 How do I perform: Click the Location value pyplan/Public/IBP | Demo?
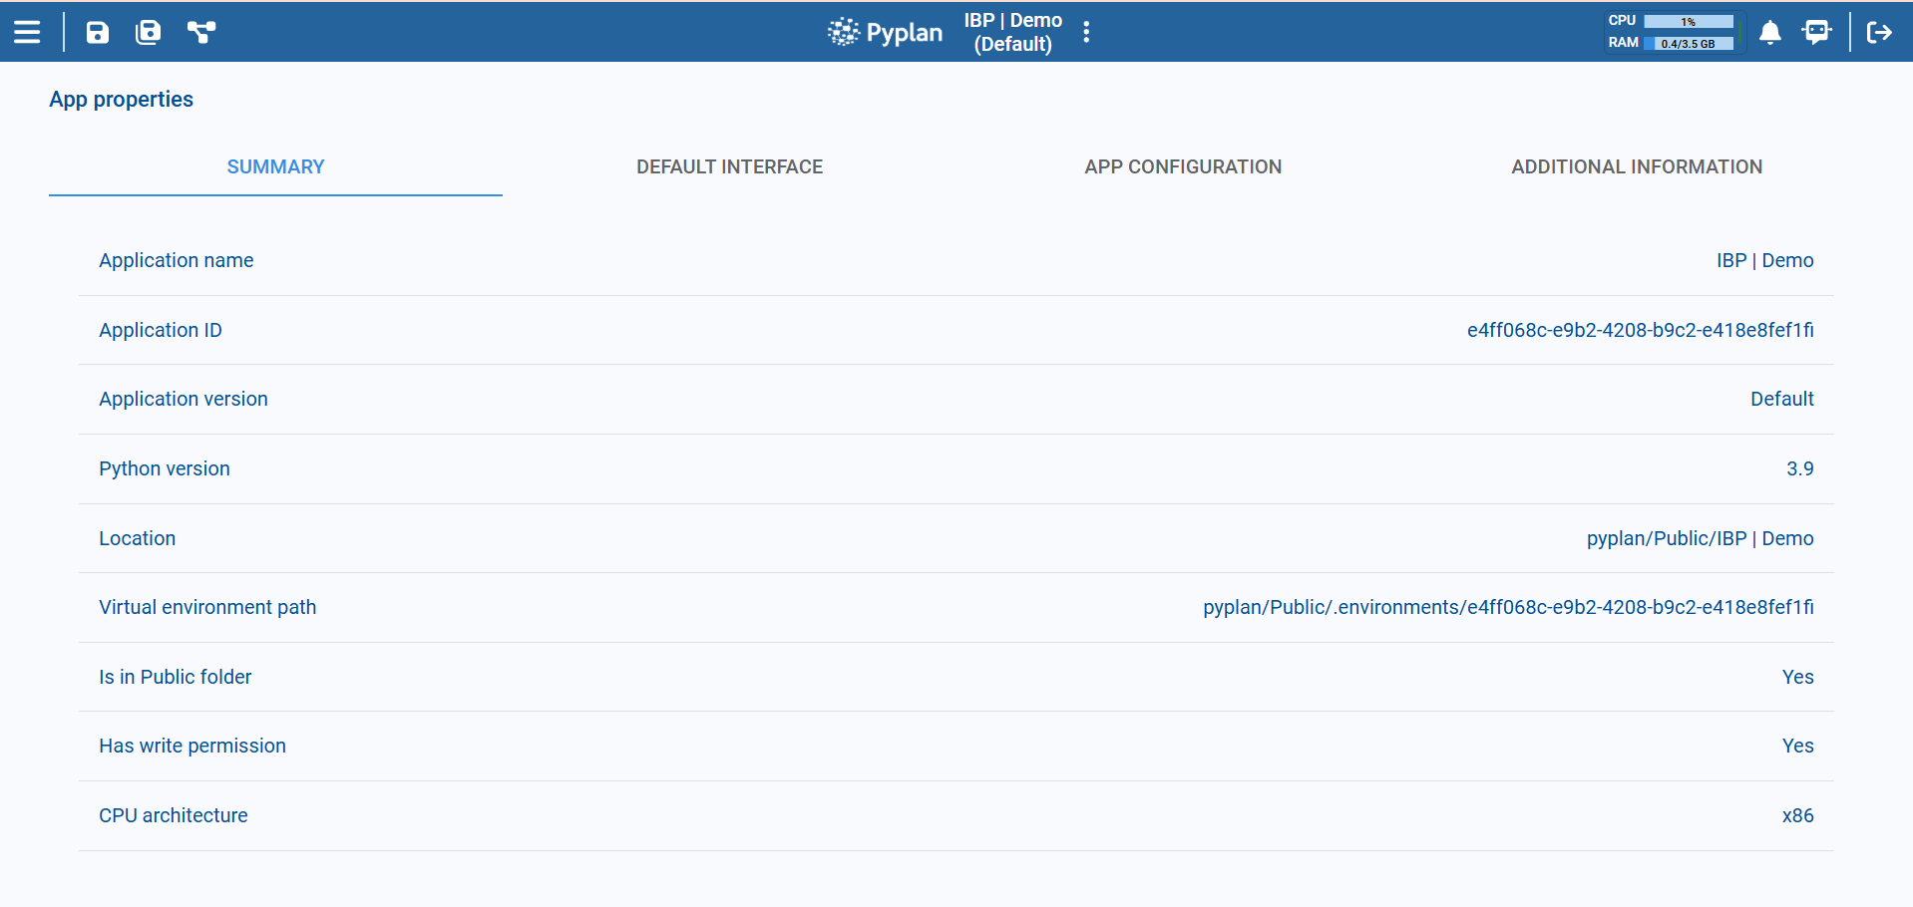tap(1700, 538)
